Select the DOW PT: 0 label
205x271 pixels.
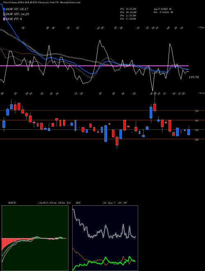[14, 19]
